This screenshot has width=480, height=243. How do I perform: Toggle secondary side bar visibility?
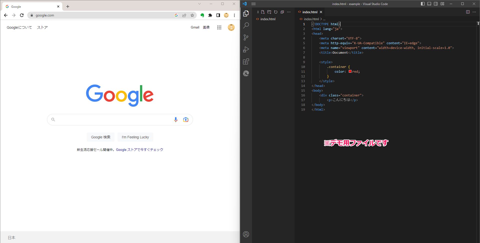point(436,4)
